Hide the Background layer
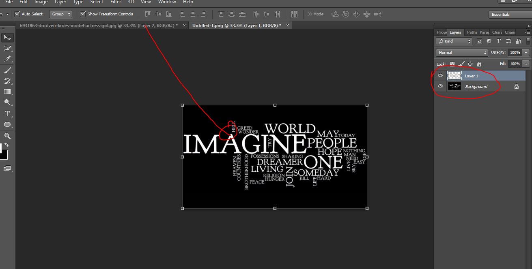This screenshot has width=532, height=269. point(440,86)
